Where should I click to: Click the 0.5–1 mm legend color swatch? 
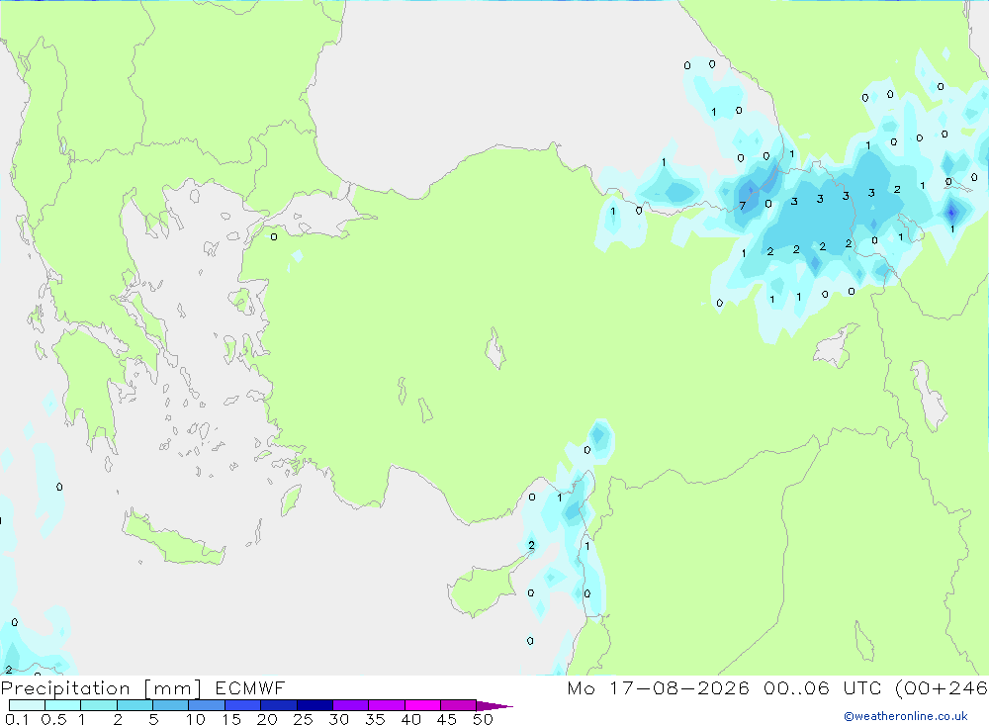coord(63,705)
